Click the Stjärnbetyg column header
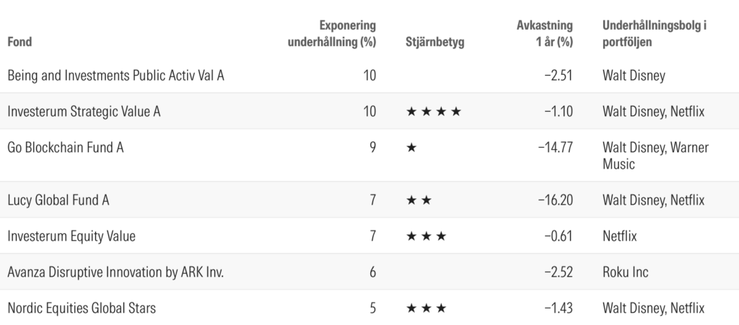Screen dimensions: 739x325 [x=435, y=42]
